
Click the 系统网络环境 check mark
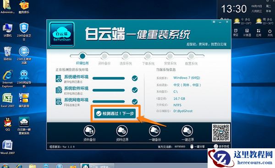135,102
